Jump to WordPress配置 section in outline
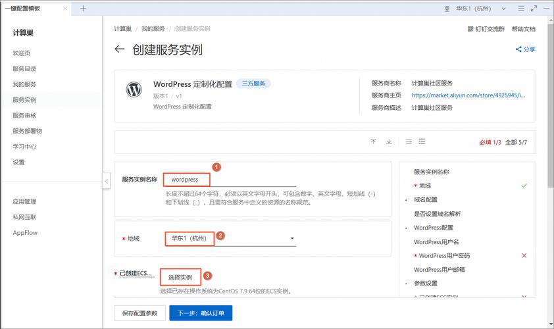Image resolution: width=554 pixels, height=329 pixels. 433,228
